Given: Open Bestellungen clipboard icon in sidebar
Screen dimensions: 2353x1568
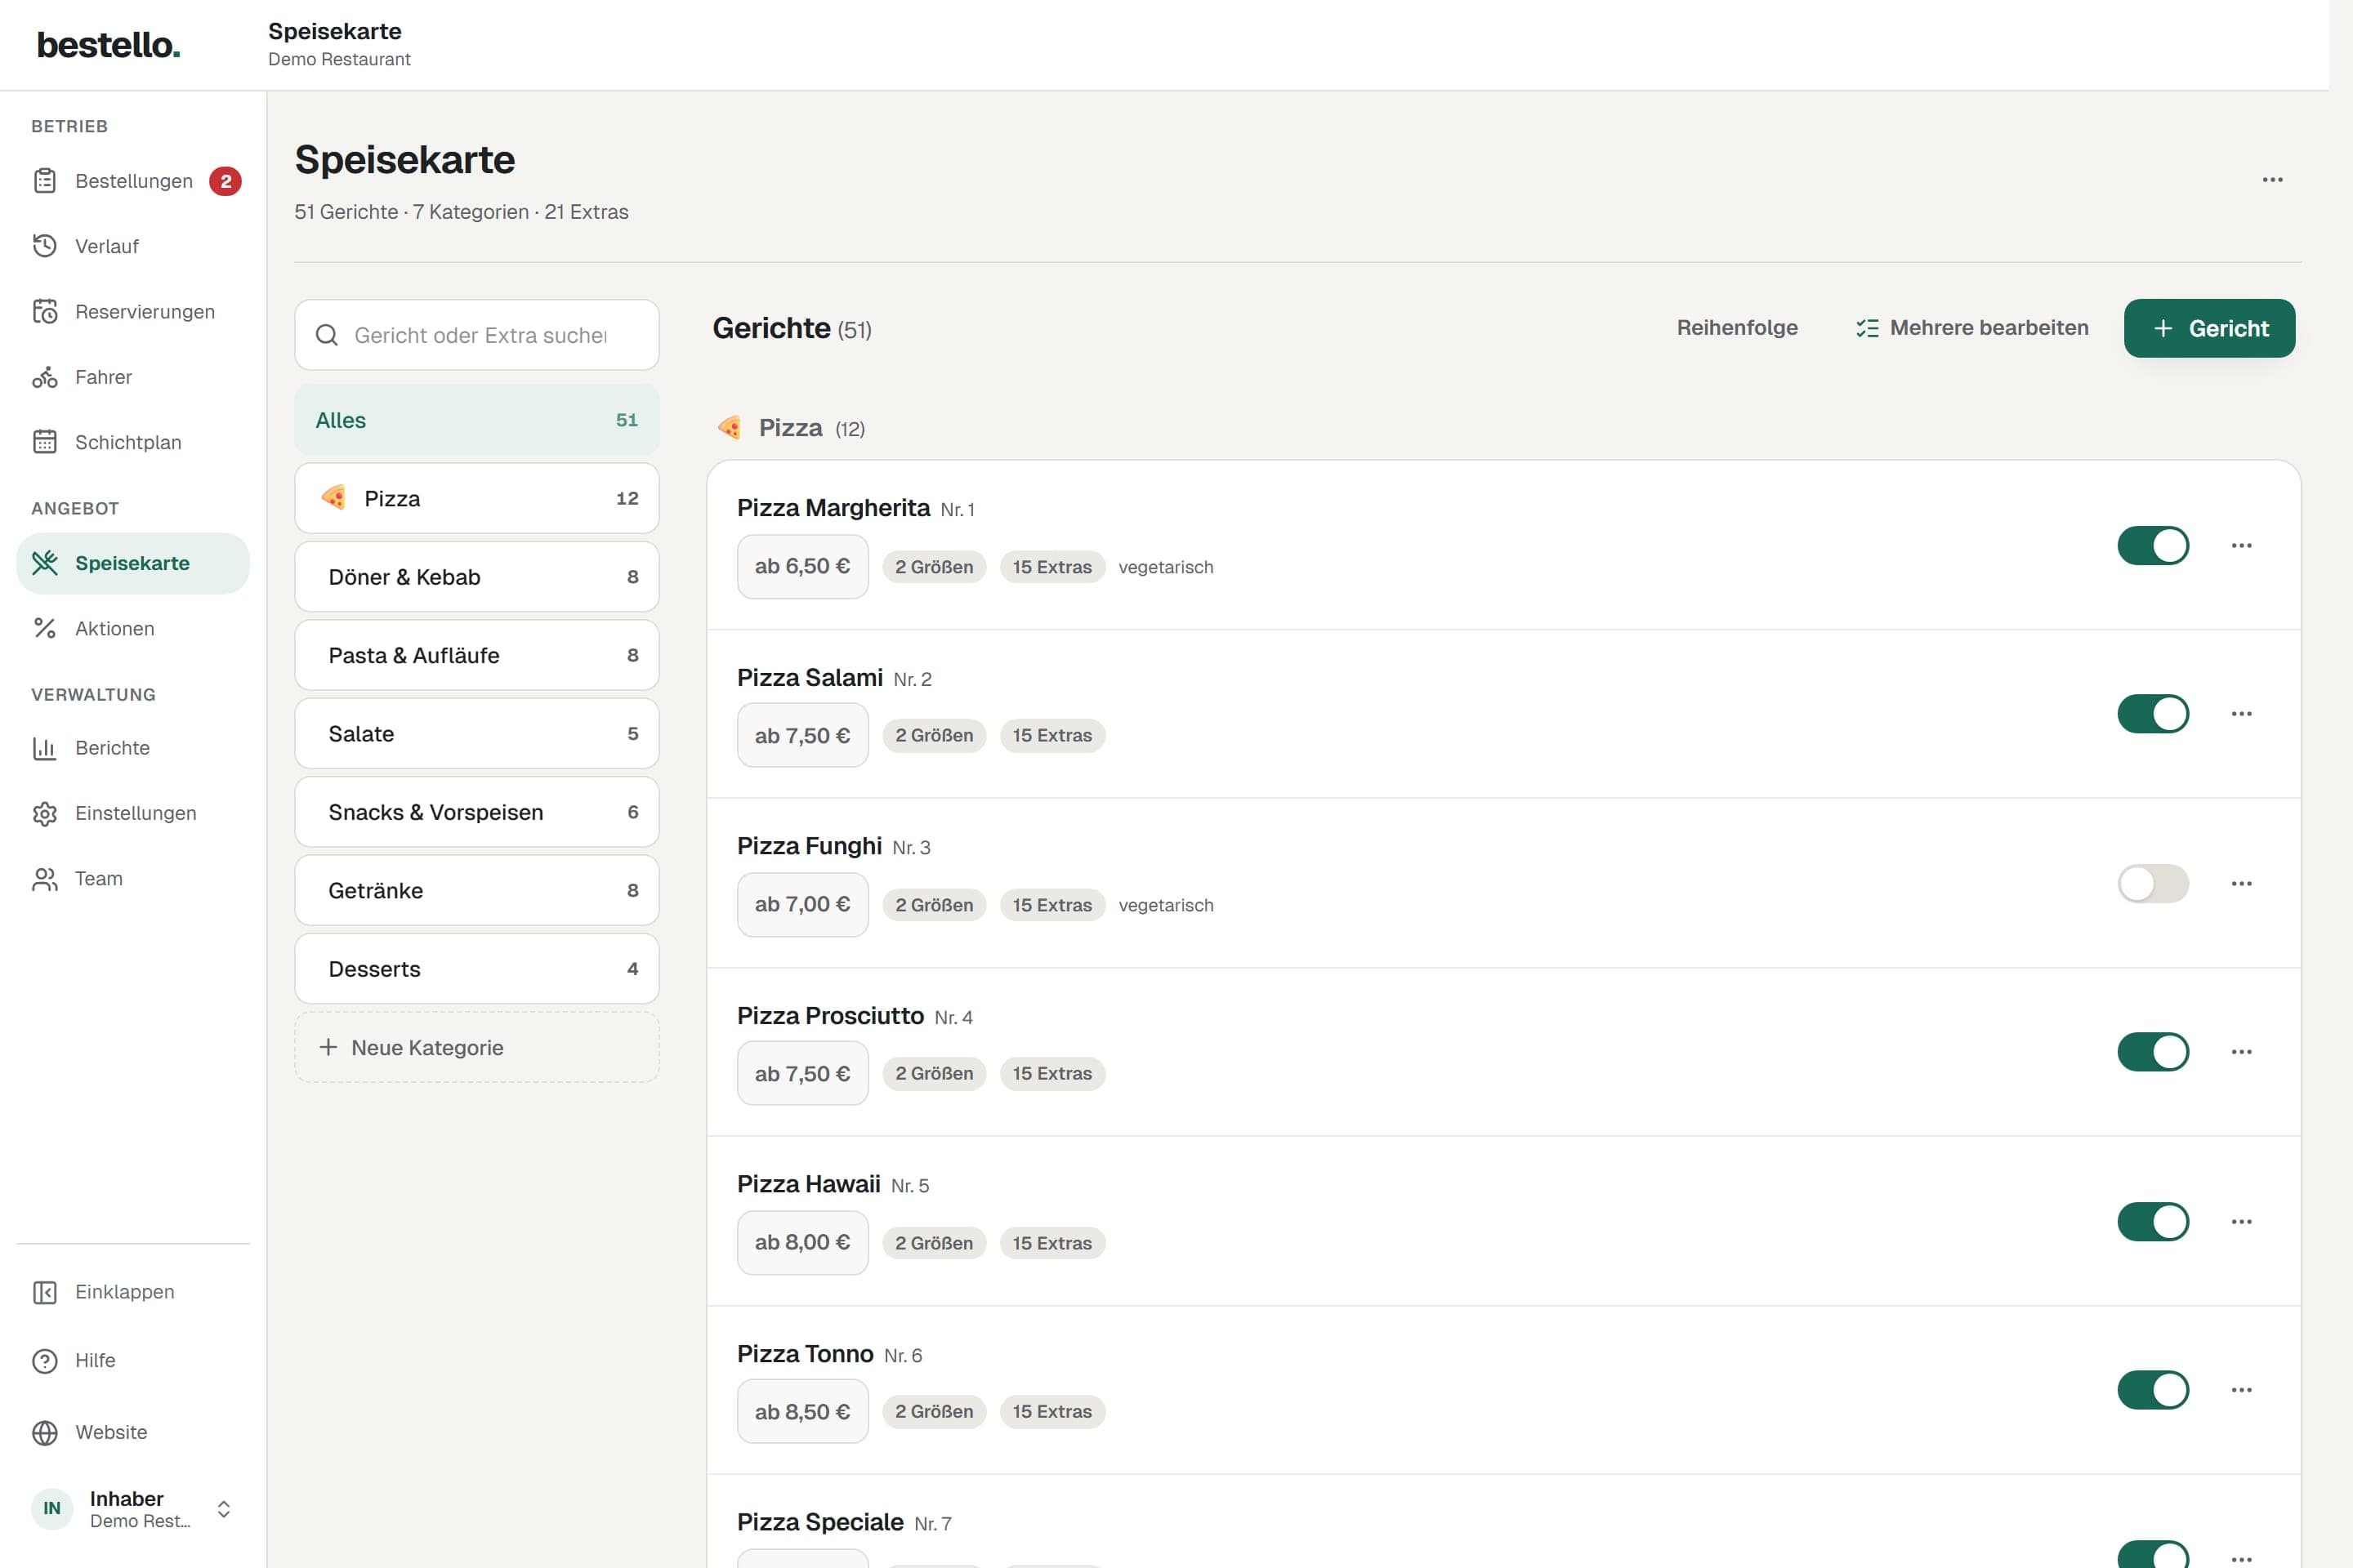Looking at the screenshot, I should coord(44,181).
